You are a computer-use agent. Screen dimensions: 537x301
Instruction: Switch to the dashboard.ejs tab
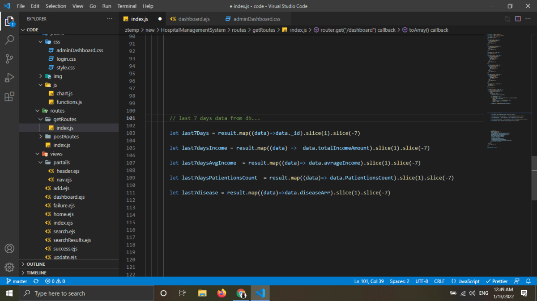[x=194, y=19]
